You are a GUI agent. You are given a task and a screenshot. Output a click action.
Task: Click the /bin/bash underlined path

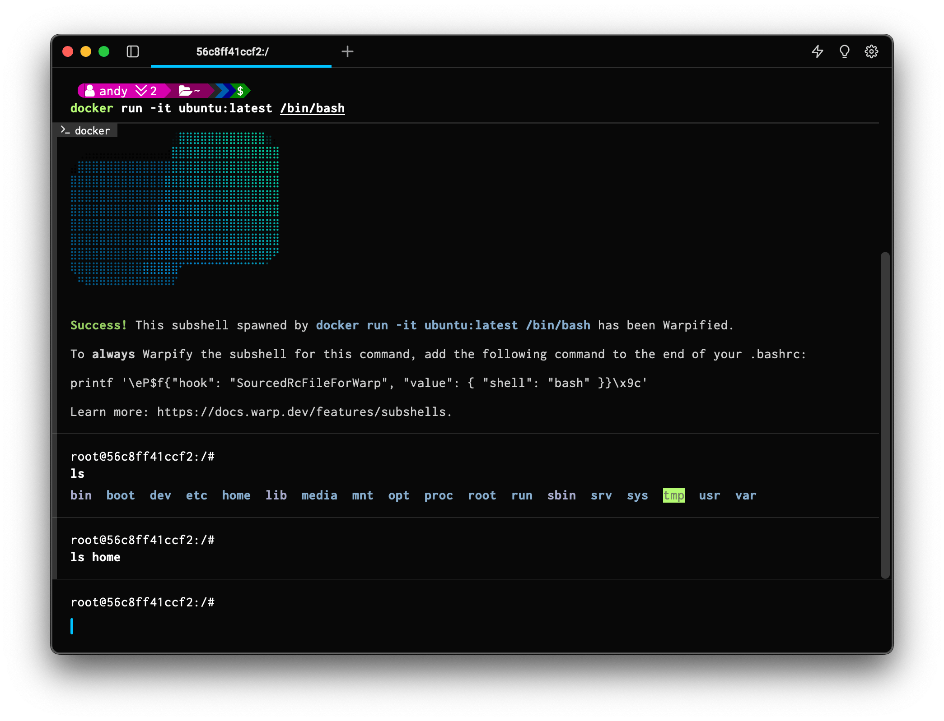312,108
